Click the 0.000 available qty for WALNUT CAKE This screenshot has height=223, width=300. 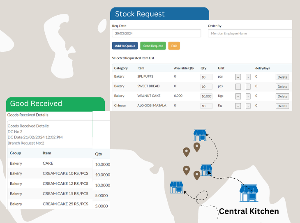click(178, 96)
